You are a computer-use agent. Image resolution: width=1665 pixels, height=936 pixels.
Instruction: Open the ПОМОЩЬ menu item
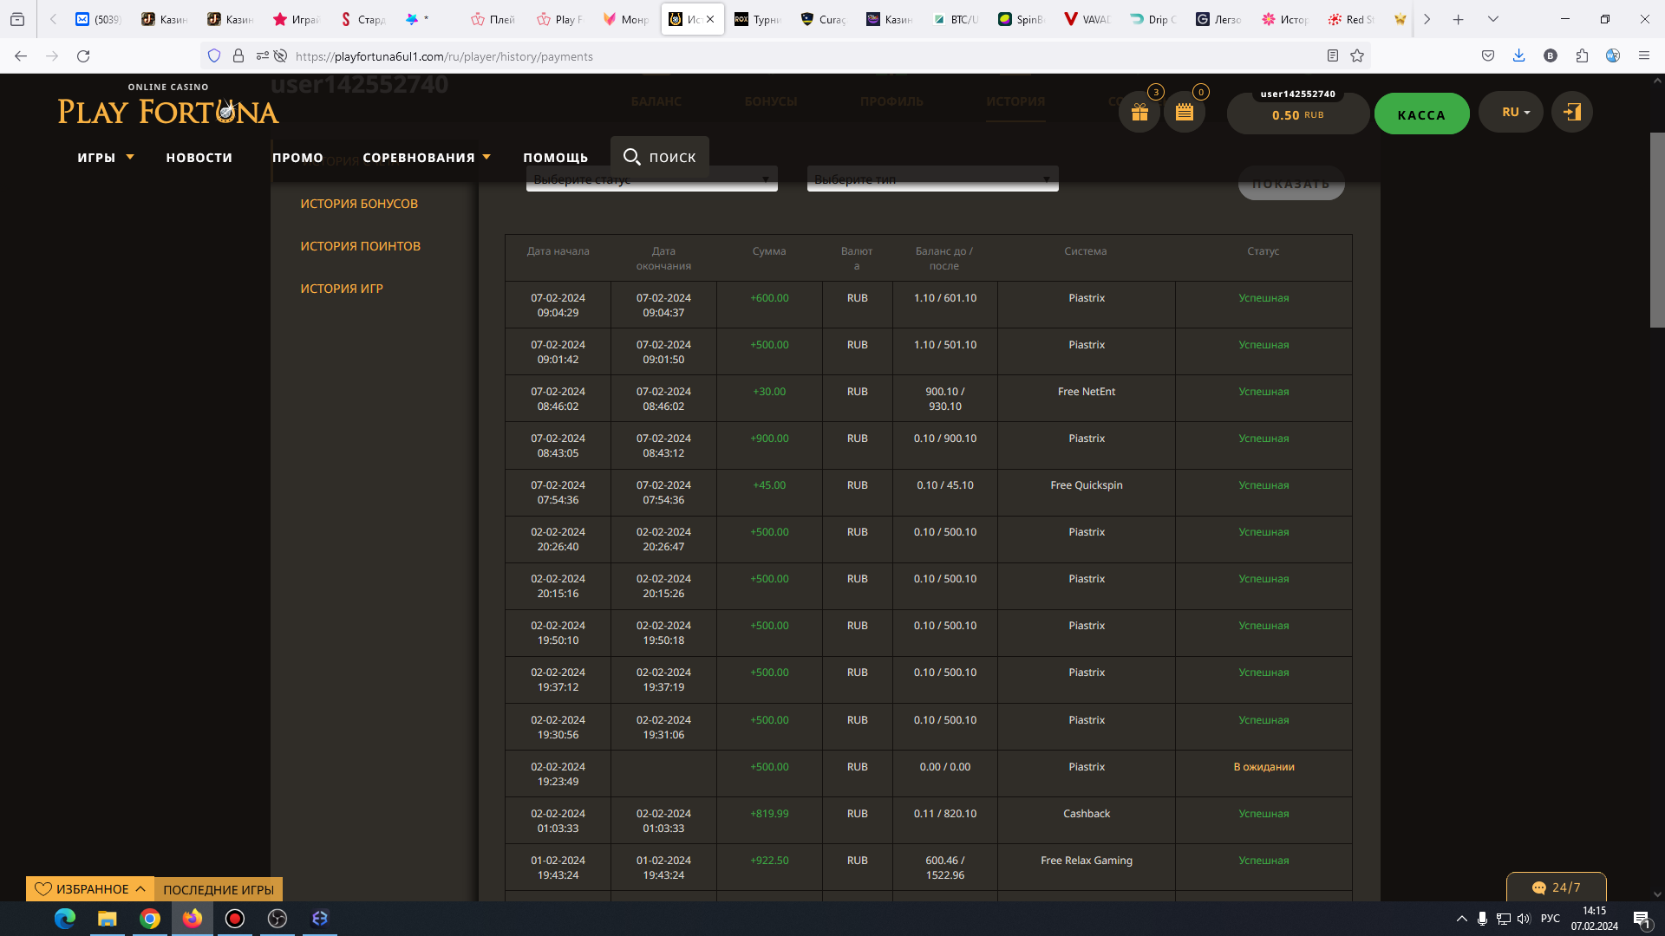(555, 158)
